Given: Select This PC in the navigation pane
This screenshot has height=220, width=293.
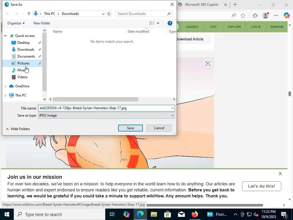Looking at the screenshot, I should click(21, 95).
